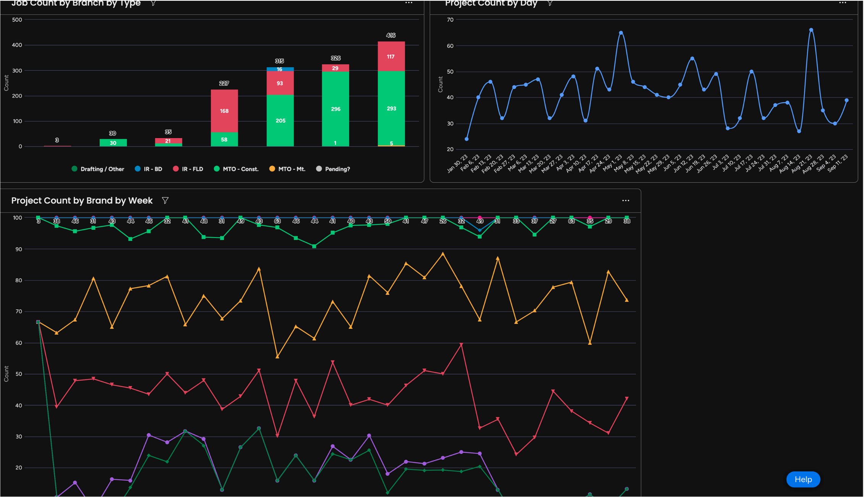Screen dimensions: 864x497
Task: Toggle the IR - BD legend series
Action: 149,169
